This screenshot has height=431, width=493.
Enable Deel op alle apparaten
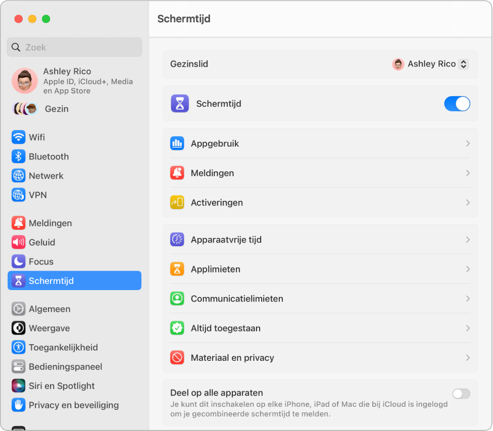[460, 393]
